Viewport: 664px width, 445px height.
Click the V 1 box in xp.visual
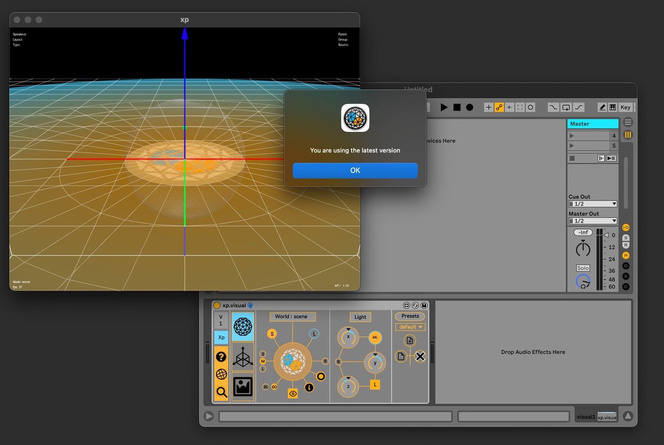pos(221,320)
